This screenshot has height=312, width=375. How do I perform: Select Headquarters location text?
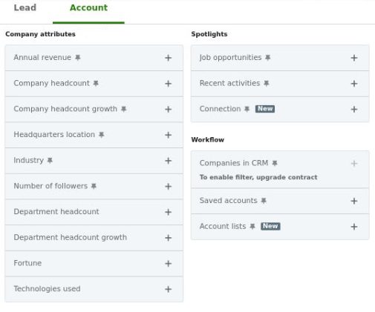click(x=54, y=135)
